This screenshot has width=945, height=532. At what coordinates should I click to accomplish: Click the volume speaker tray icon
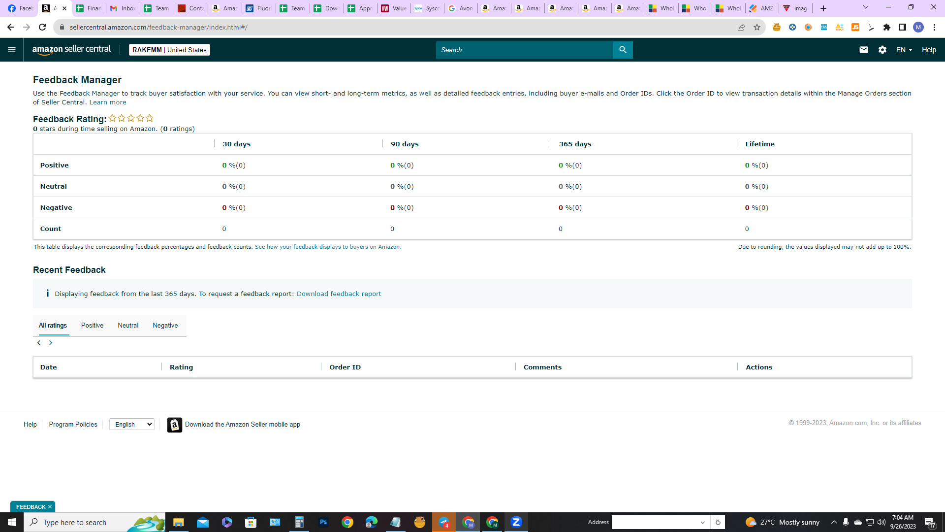pyautogui.click(x=882, y=522)
